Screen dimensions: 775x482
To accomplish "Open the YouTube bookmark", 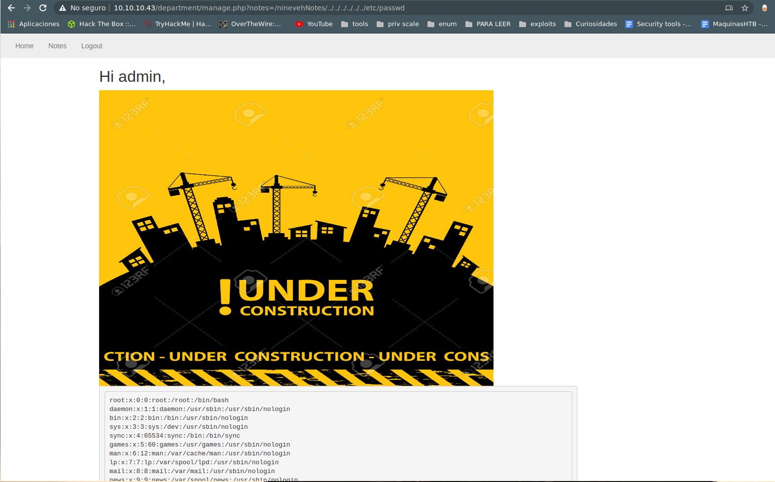I will (314, 24).
